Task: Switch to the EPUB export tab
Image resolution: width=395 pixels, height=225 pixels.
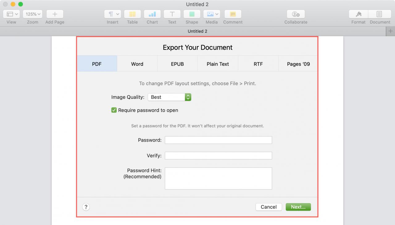Action: (x=177, y=64)
